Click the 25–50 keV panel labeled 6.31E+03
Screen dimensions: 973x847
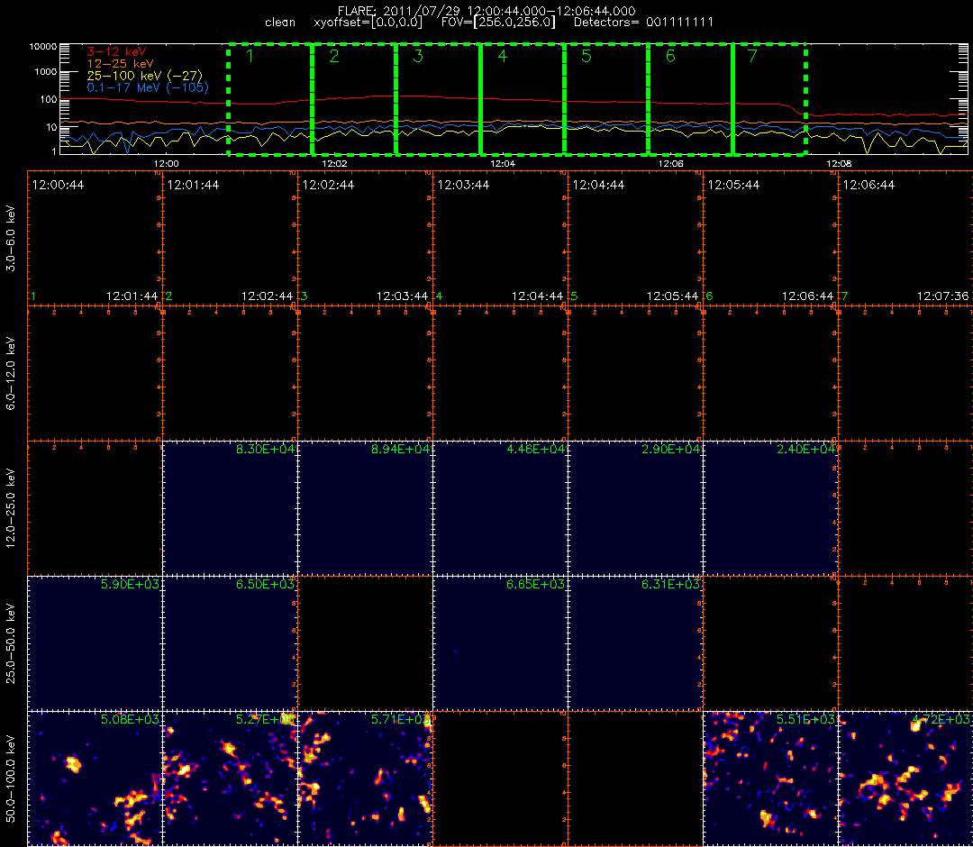pos(635,643)
